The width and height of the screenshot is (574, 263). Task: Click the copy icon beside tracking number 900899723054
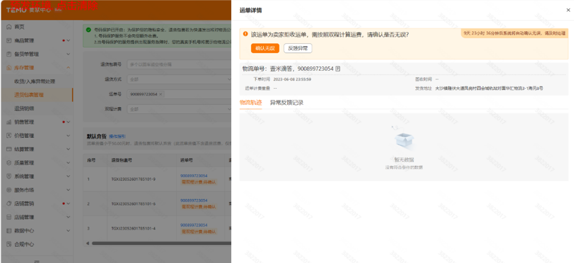pos(338,69)
